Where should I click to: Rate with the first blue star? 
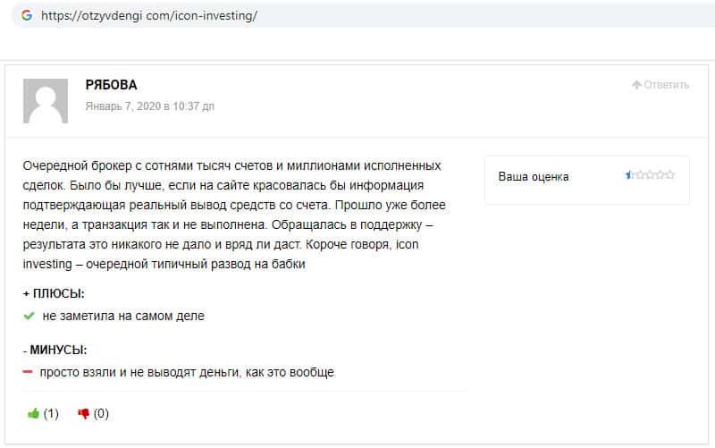630,175
